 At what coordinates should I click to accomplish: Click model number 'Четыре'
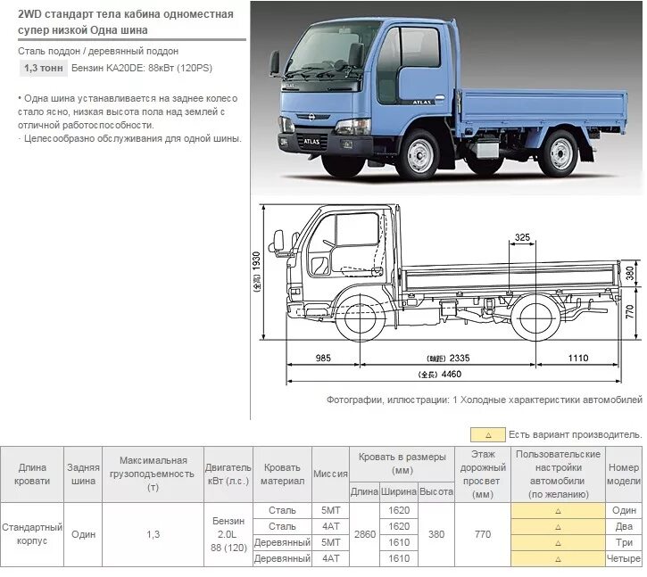[624, 559]
